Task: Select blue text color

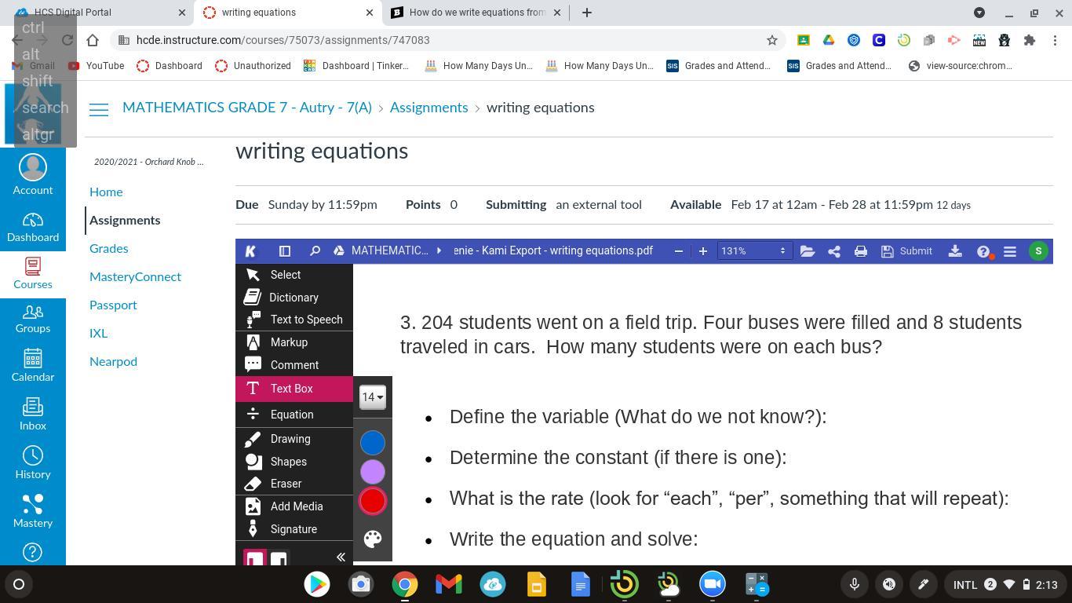Action: click(x=373, y=443)
